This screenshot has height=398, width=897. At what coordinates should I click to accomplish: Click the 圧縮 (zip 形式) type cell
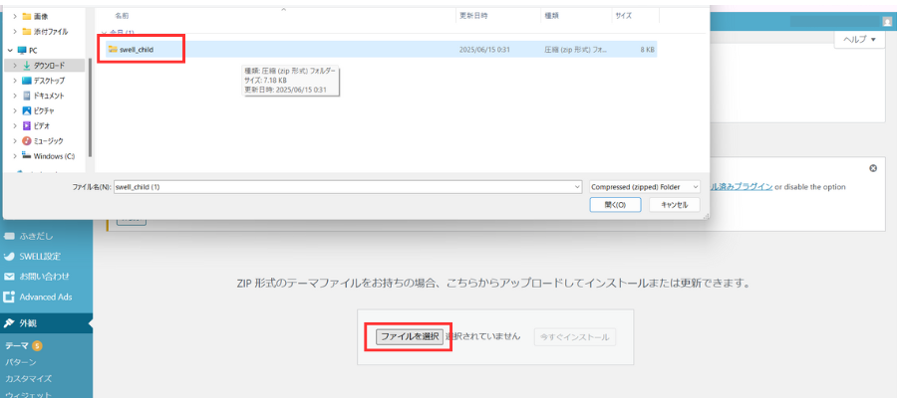pyautogui.click(x=576, y=50)
